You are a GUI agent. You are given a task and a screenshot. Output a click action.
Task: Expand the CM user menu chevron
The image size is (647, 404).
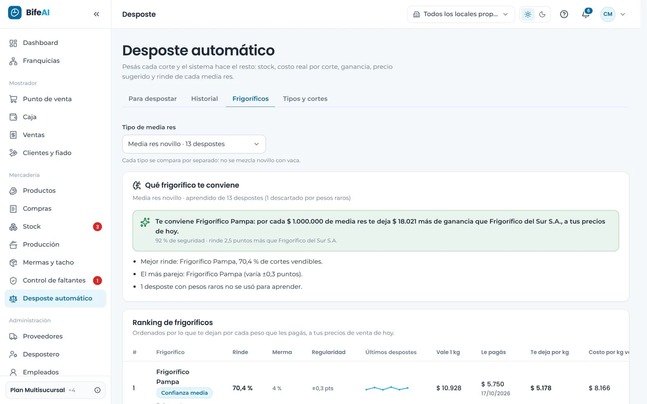(623, 14)
